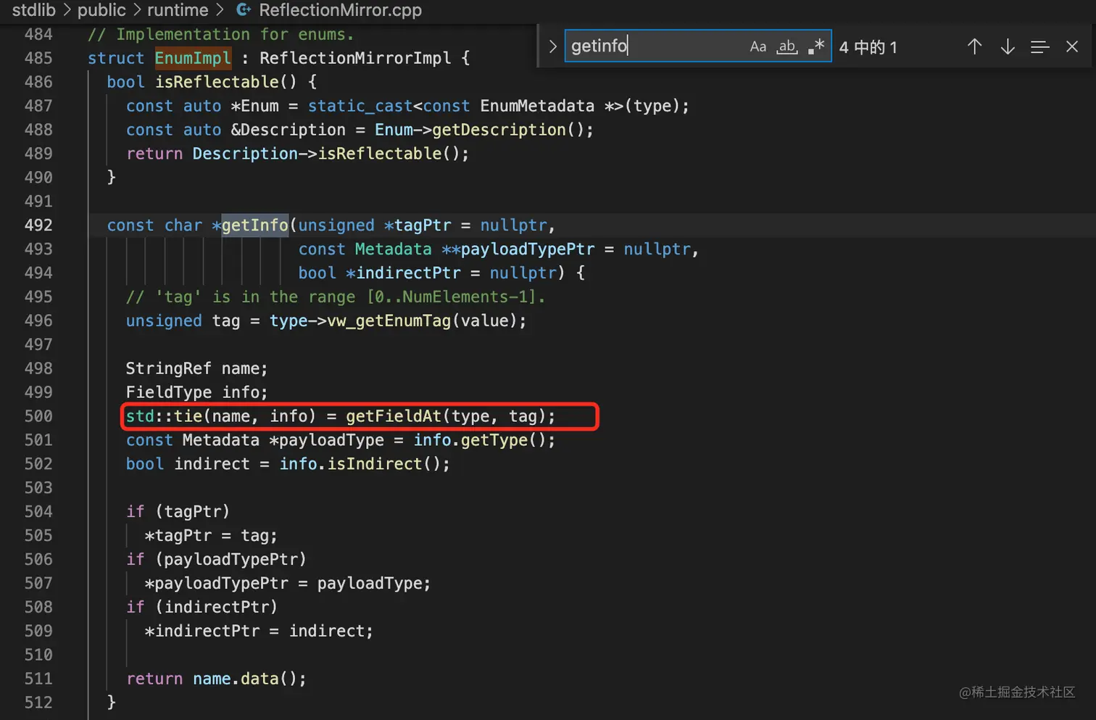The width and height of the screenshot is (1096, 720).
Task: Click getDescription on line 488
Action: [x=499, y=130]
